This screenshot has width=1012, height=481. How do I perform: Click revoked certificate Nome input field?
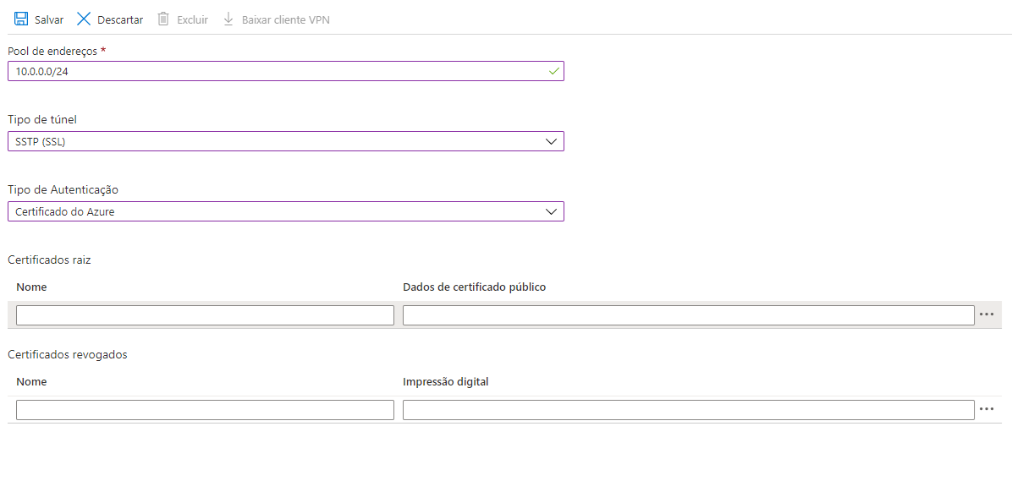tap(206, 410)
